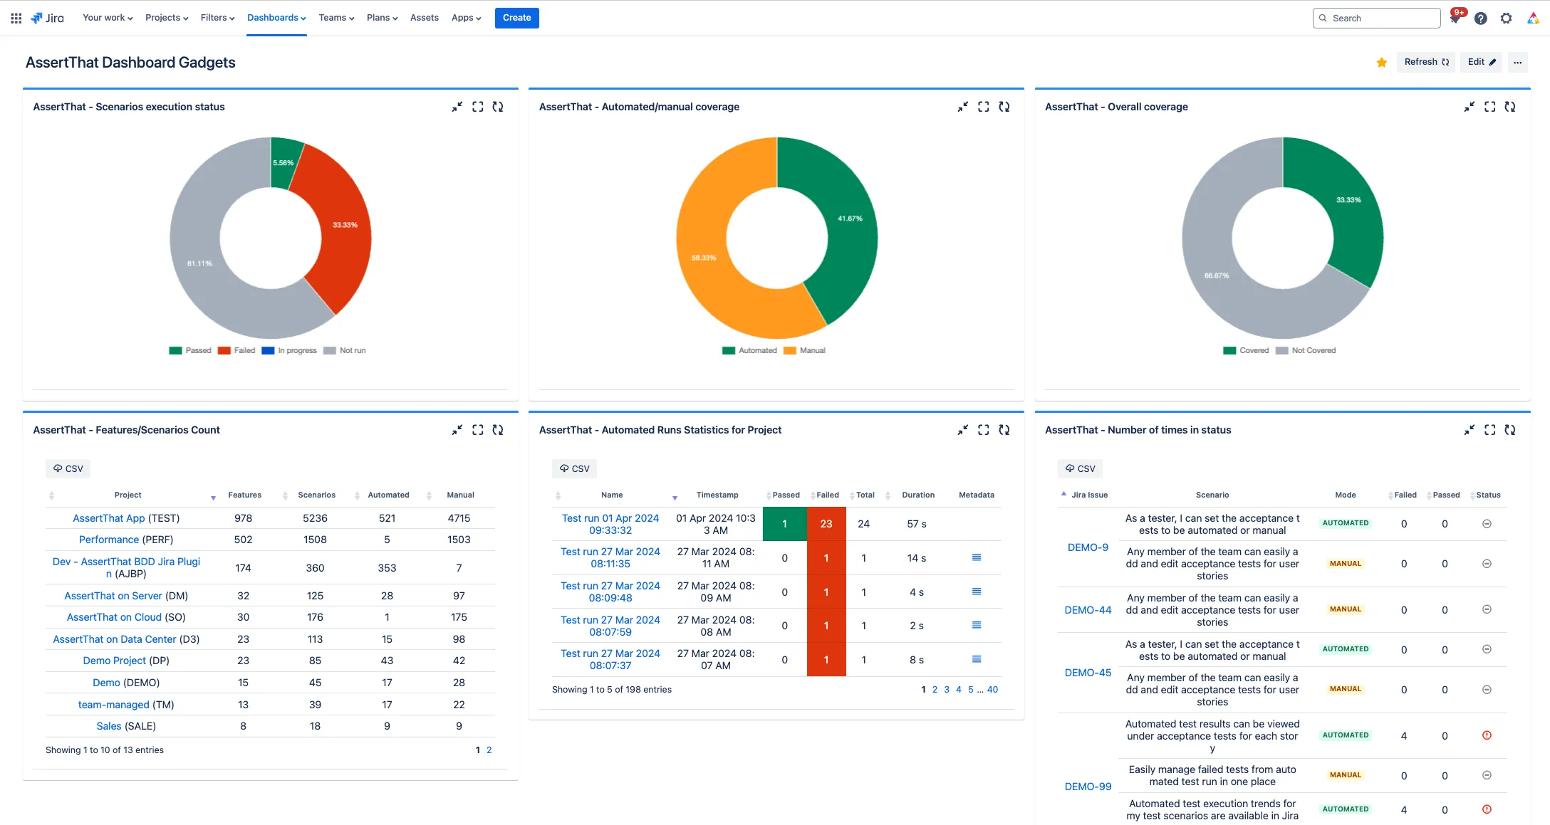Star the dashboard as favorite
The width and height of the screenshot is (1550, 825).
pos(1381,62)
